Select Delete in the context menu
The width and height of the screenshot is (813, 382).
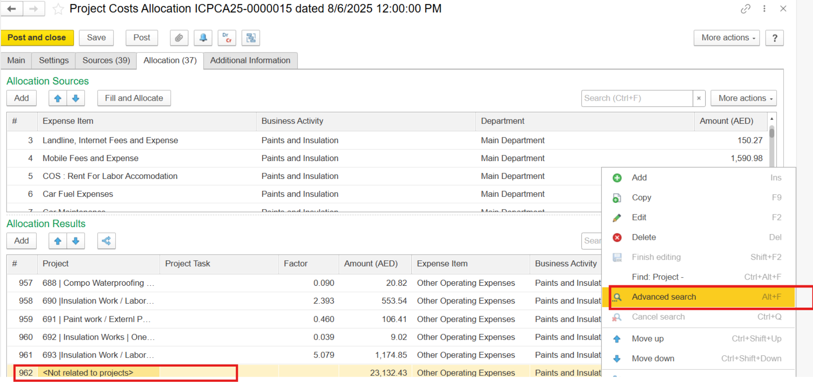[643, 237]
